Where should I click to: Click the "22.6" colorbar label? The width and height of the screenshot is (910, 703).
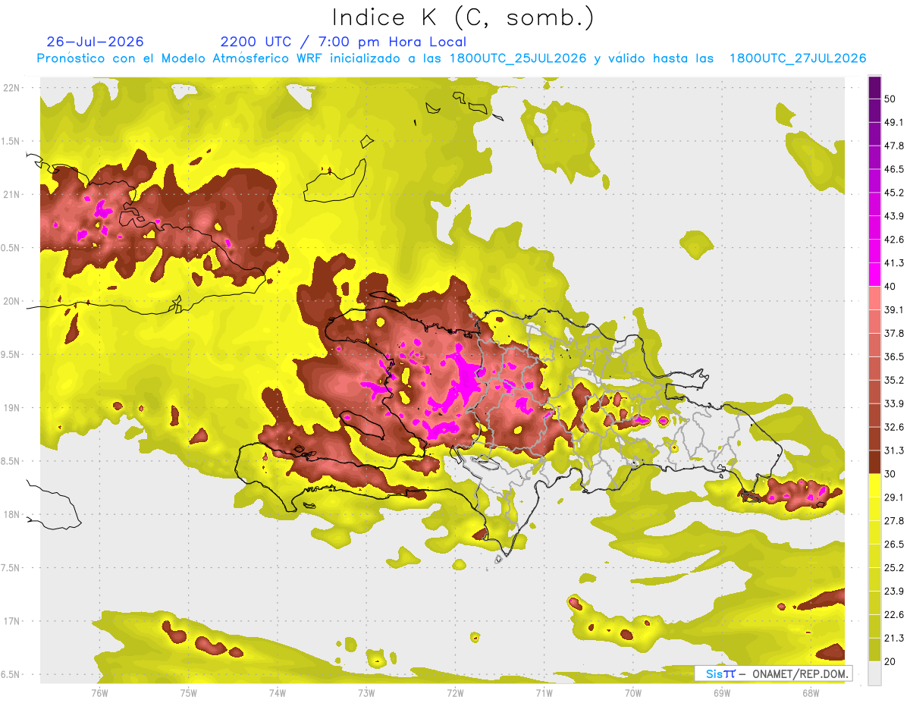coord(894,615)
